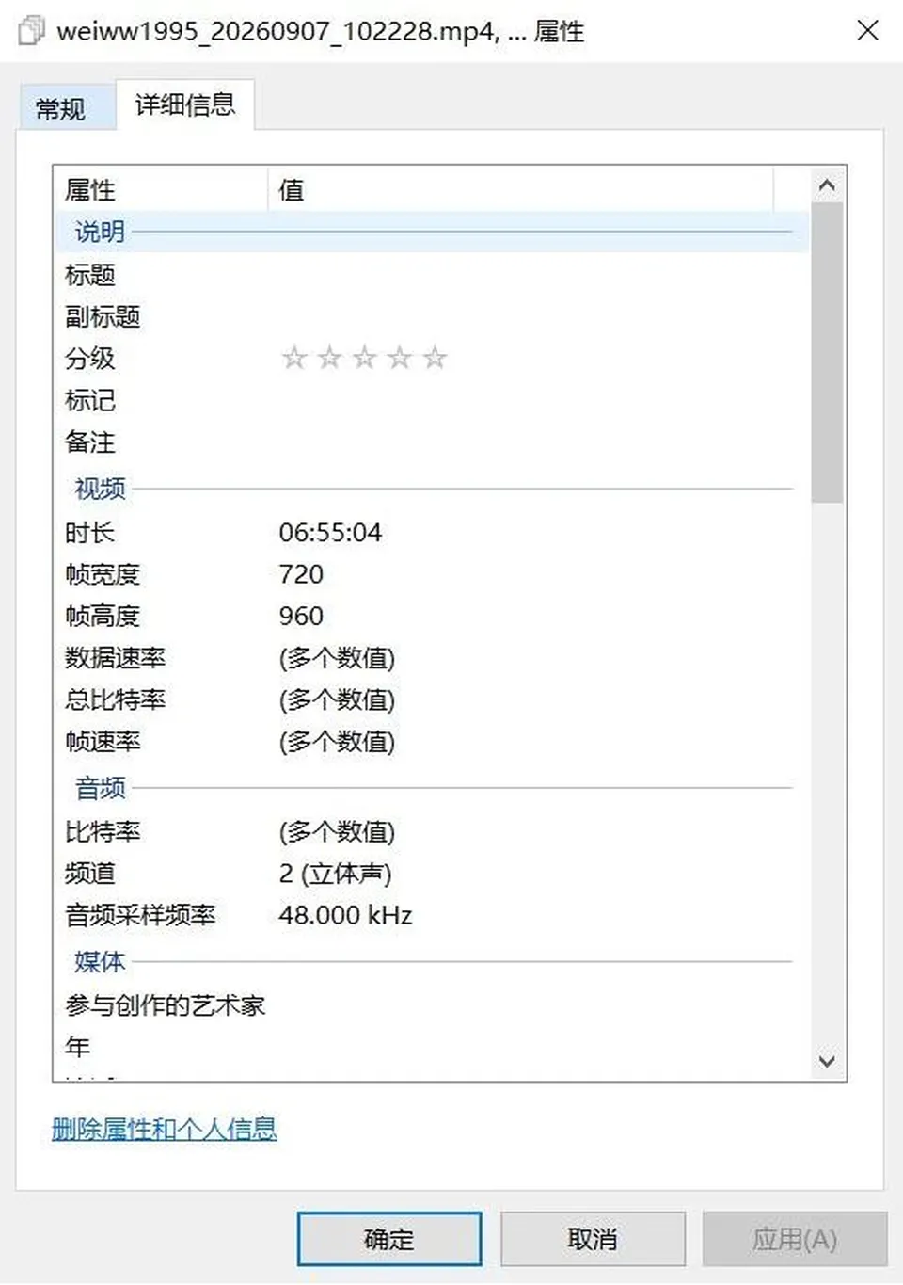Click the 应用(A) button
Image resolution: width=903 pixels, height=1285 pixels.
pyautogui.click(x=795, y=1239)
